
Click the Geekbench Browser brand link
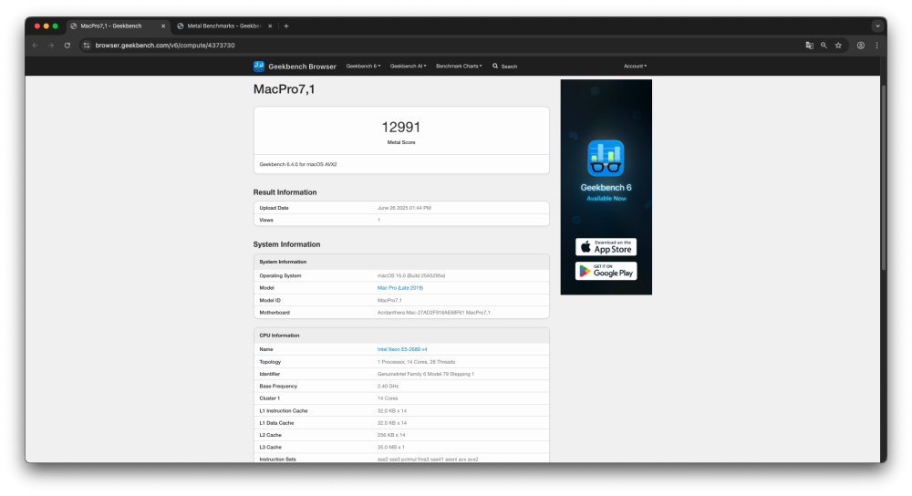[302, 67]
